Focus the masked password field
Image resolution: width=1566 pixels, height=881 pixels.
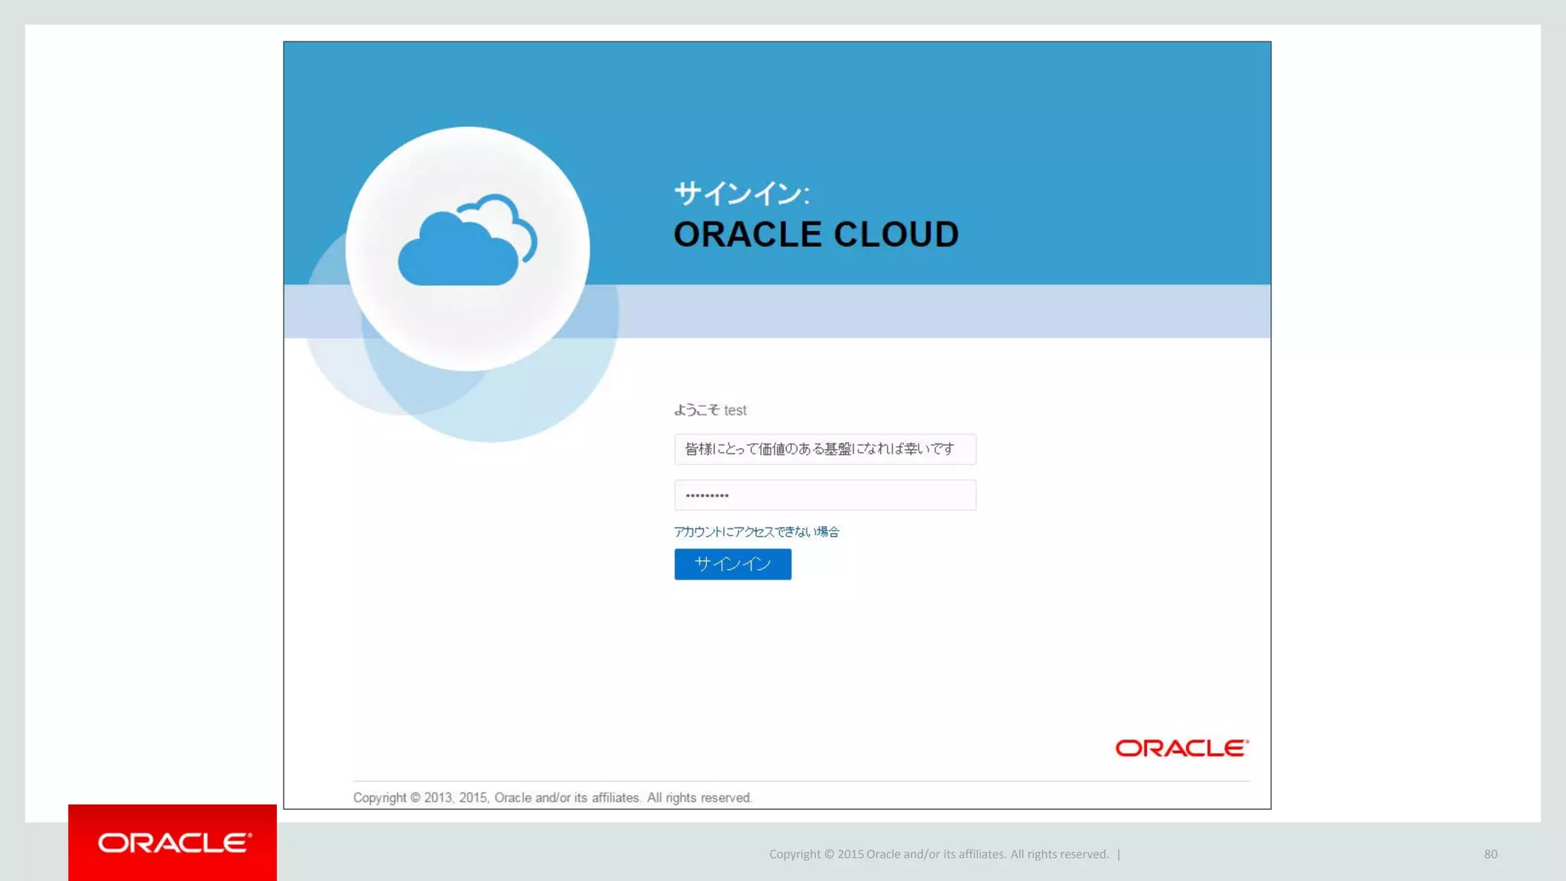tap(825, 495)
